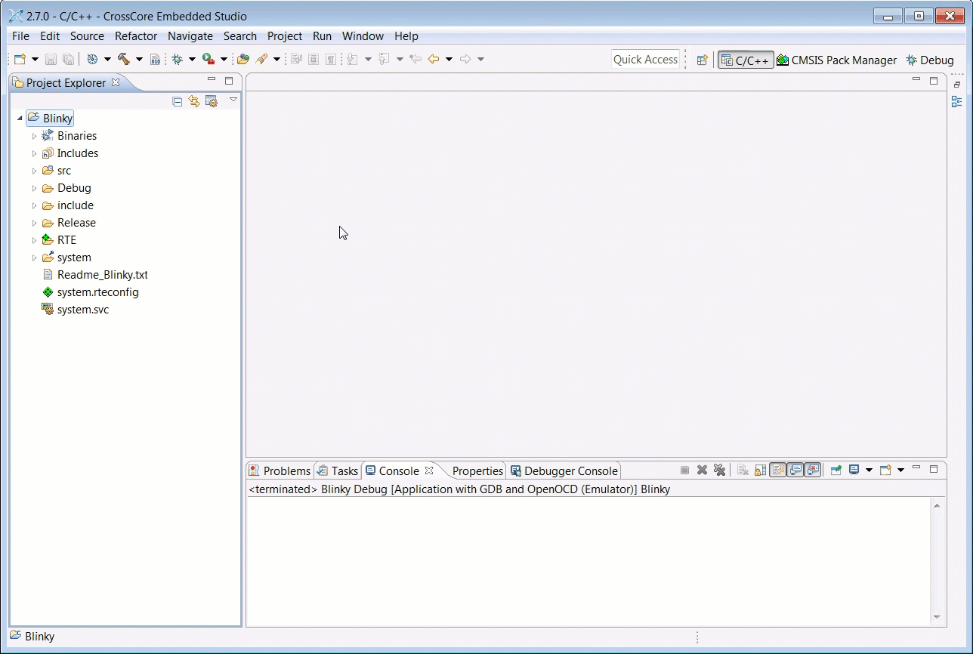The height and width of the screenshot is (654, 973).
Task: Switch to the Problems tab
Action: tap(280, 470)
